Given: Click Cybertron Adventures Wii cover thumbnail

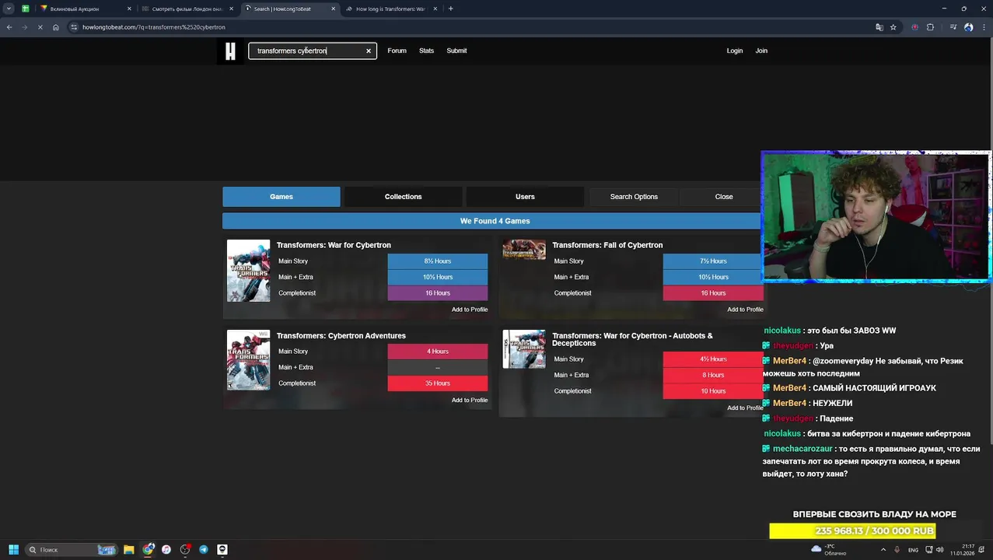Looking at the screenshot, I should tap(248, 360).
